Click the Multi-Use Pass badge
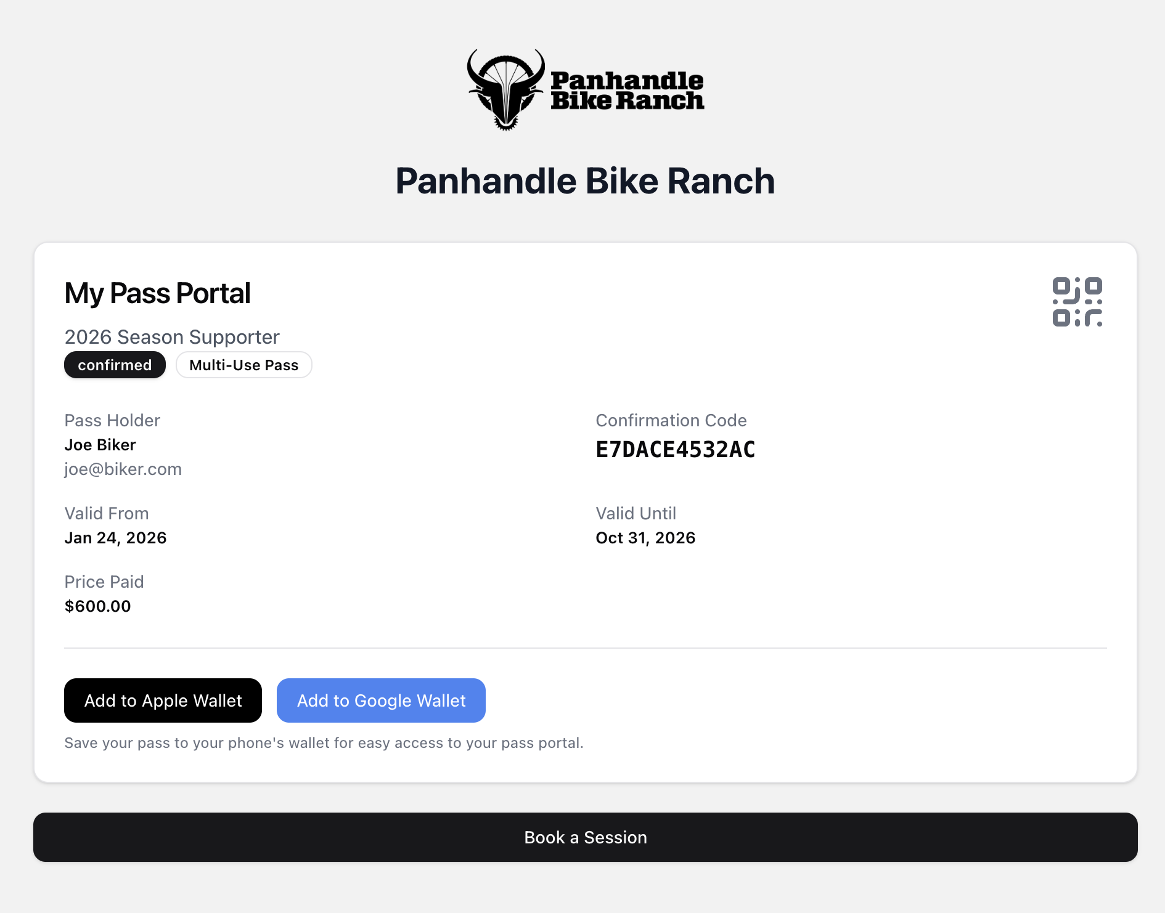Image resolution: width=1165 pixels, height=913 pixels. [243, 365]
